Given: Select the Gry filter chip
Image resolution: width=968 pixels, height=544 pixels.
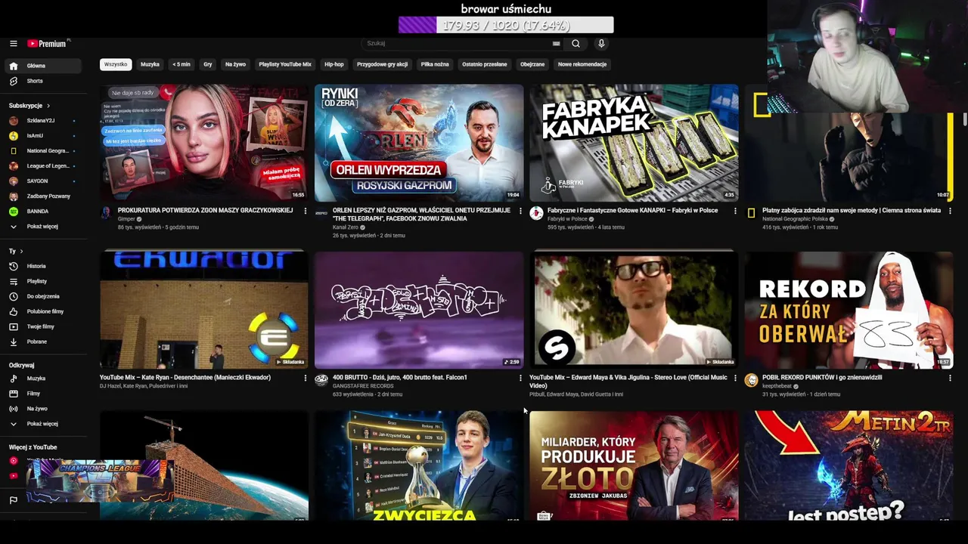Looking at the screenshot, I should (208, 64).
